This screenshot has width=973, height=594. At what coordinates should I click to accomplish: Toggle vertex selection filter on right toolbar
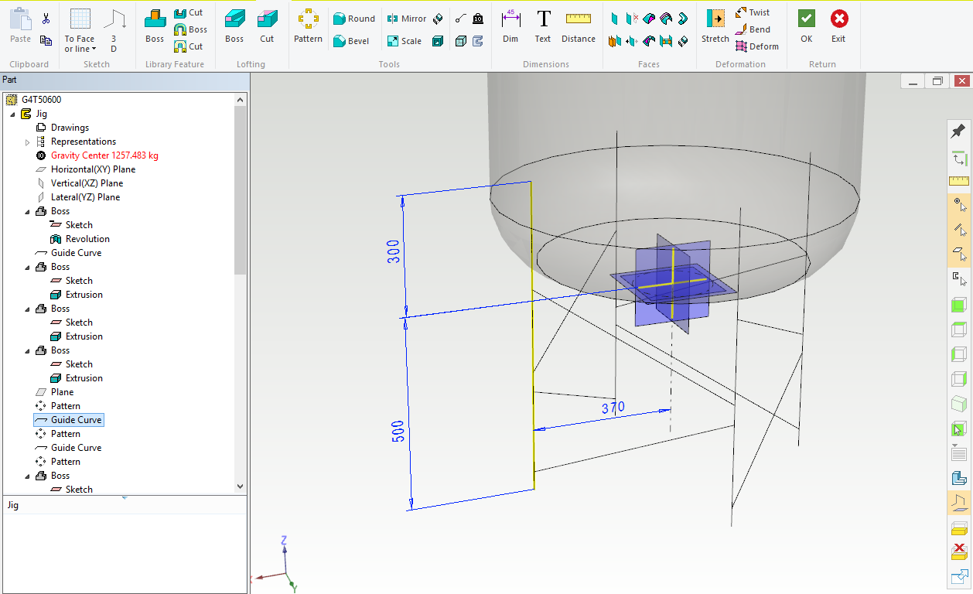tap(959, 204)
